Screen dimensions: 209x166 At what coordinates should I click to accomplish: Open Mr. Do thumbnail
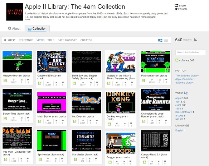point(86,102)
